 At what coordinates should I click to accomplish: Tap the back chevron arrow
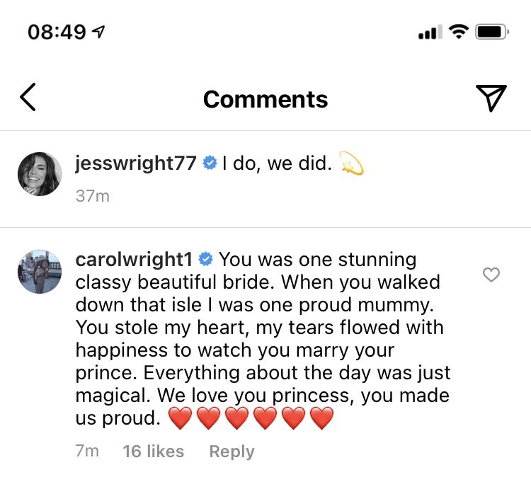tap(28, 97)
